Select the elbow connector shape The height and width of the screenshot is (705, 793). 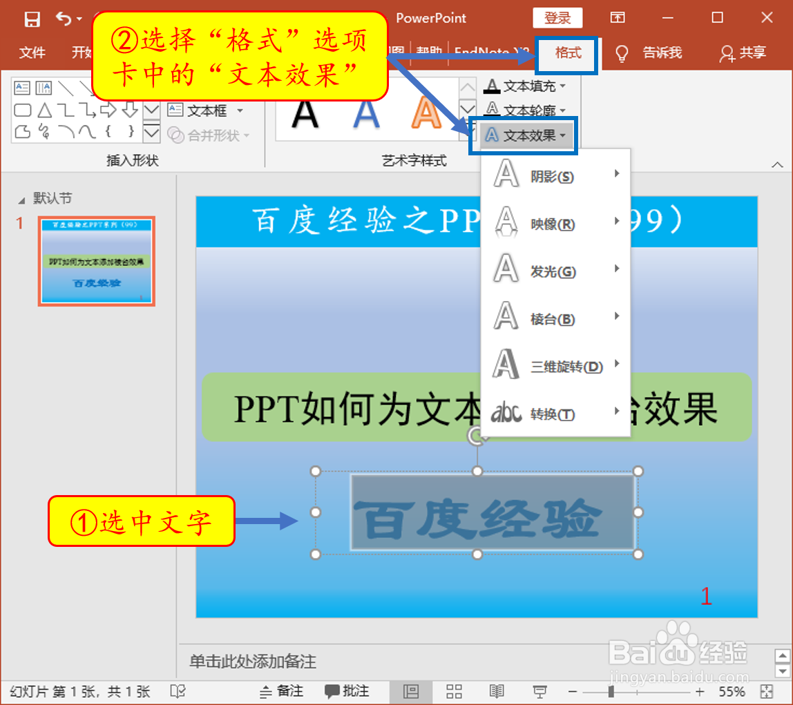click(66, 110)
